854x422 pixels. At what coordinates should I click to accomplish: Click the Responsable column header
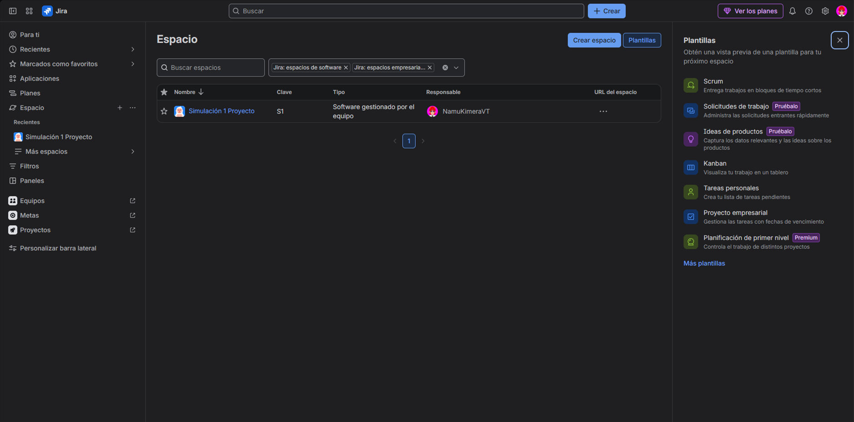[443, 92]
